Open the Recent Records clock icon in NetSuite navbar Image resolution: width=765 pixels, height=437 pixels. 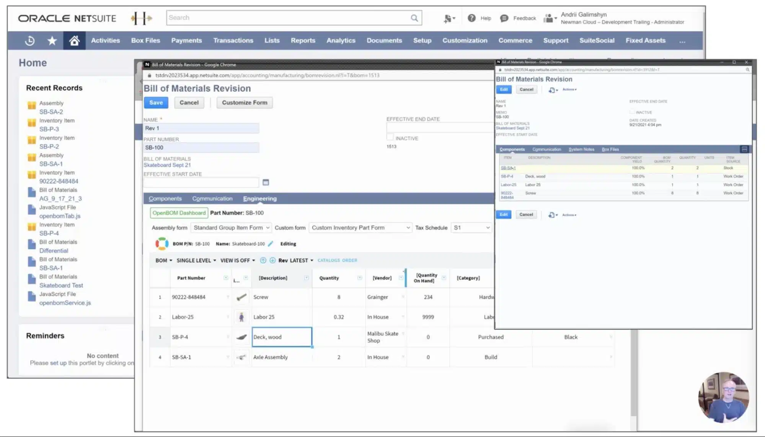[29, 41]
